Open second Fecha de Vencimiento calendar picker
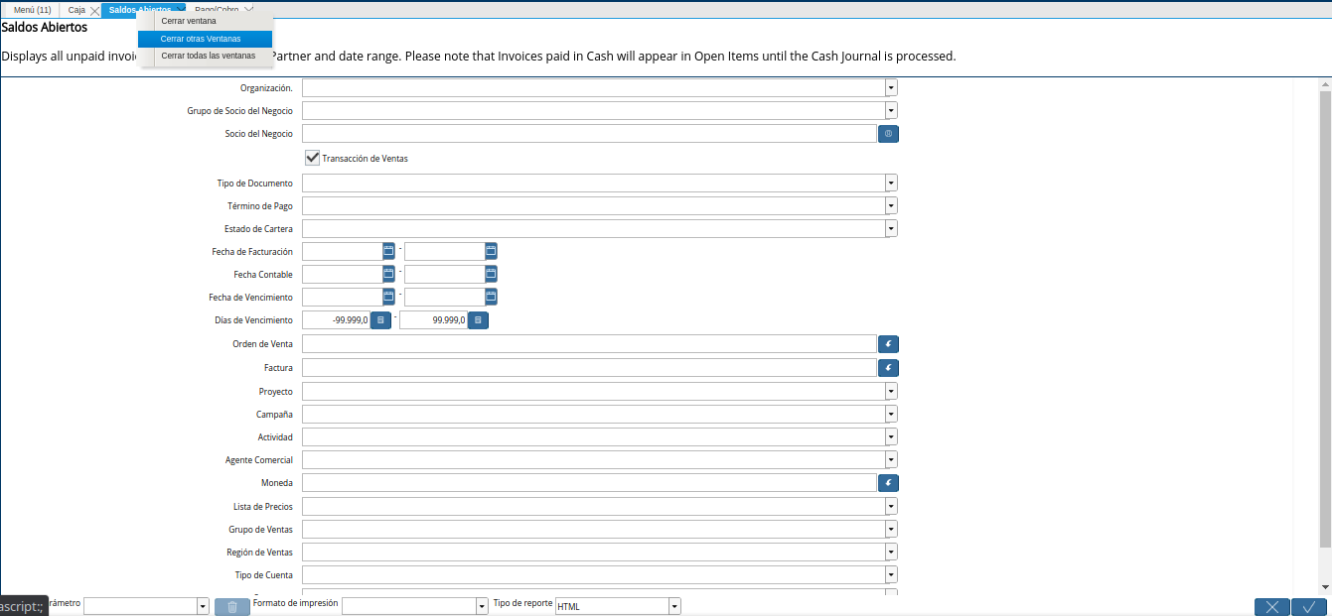This screenshot has height=616, width=1332. tap(491, 297)
